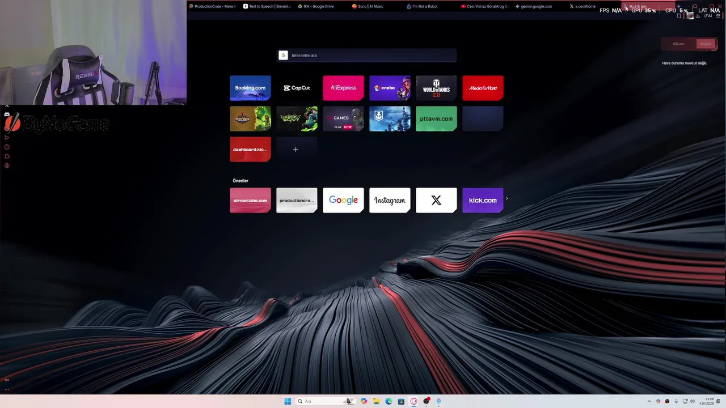
Task: Switch to the Suno AI Music tab
Action: pos(375,6)
